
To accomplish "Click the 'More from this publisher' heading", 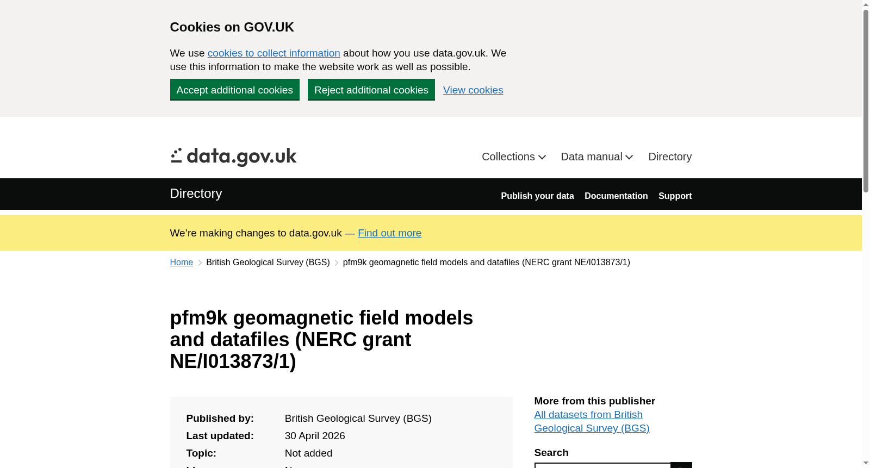I will (x=594, y=401).
